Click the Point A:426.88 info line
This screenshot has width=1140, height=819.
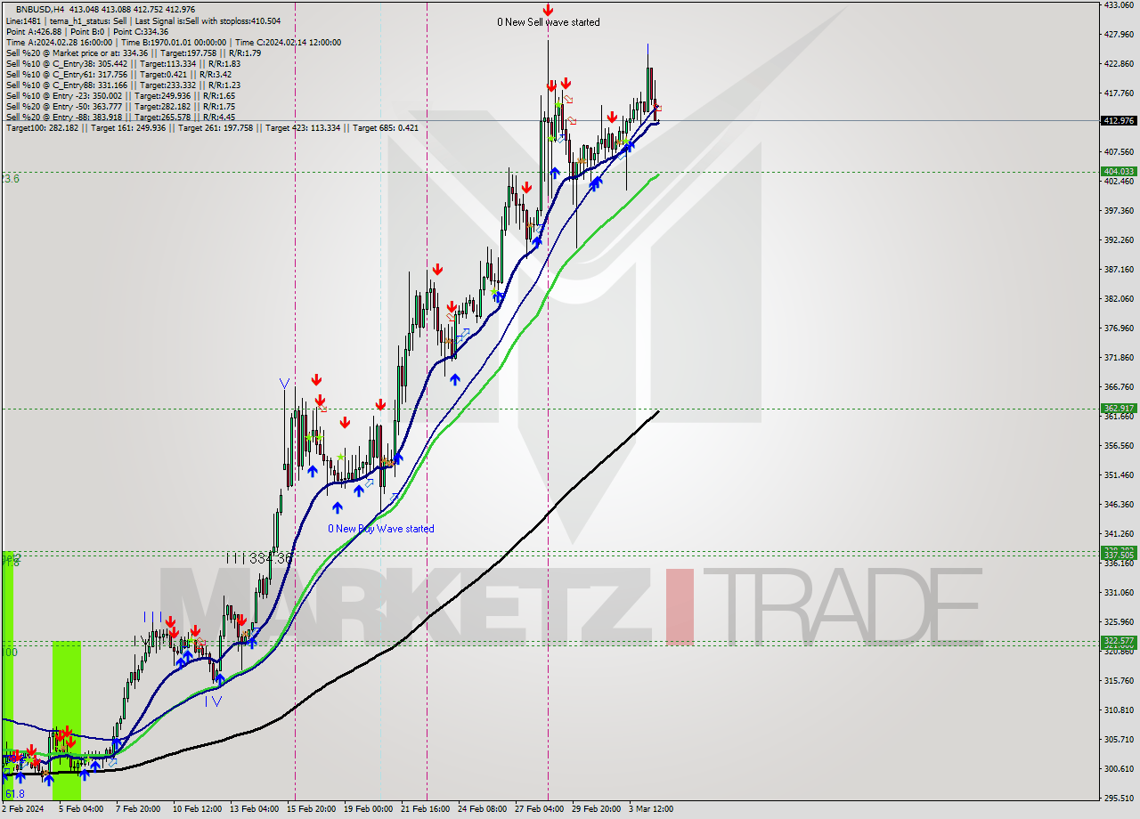point(86,31)
